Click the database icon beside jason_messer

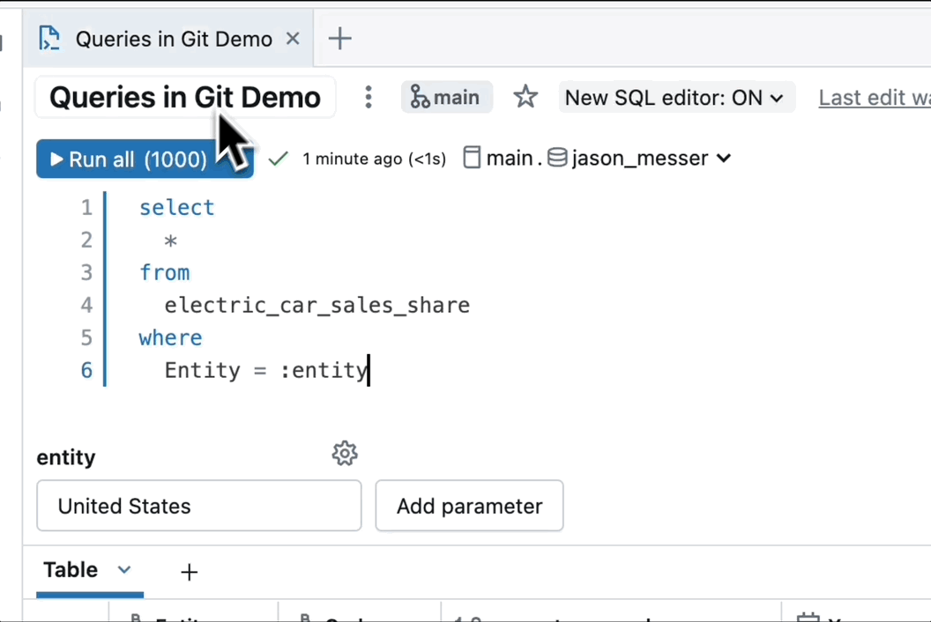click(557, 158)
